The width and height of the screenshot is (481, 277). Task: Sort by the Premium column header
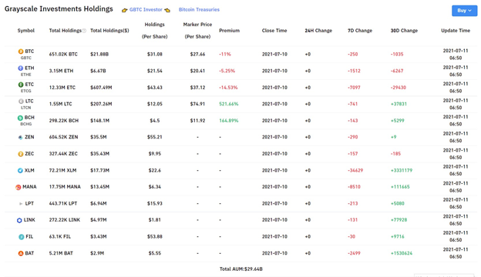coord(229,31)
